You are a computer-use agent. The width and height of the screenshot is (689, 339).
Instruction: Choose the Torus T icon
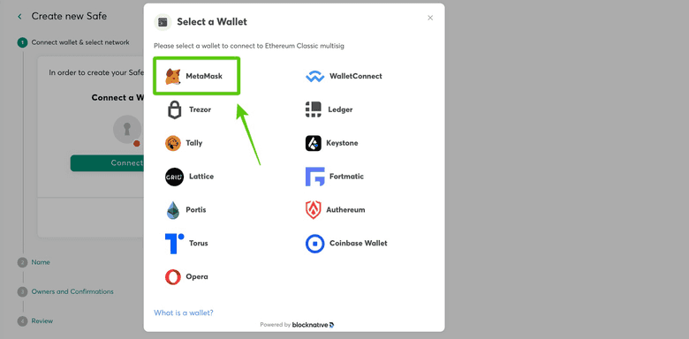tap(174, 244)
